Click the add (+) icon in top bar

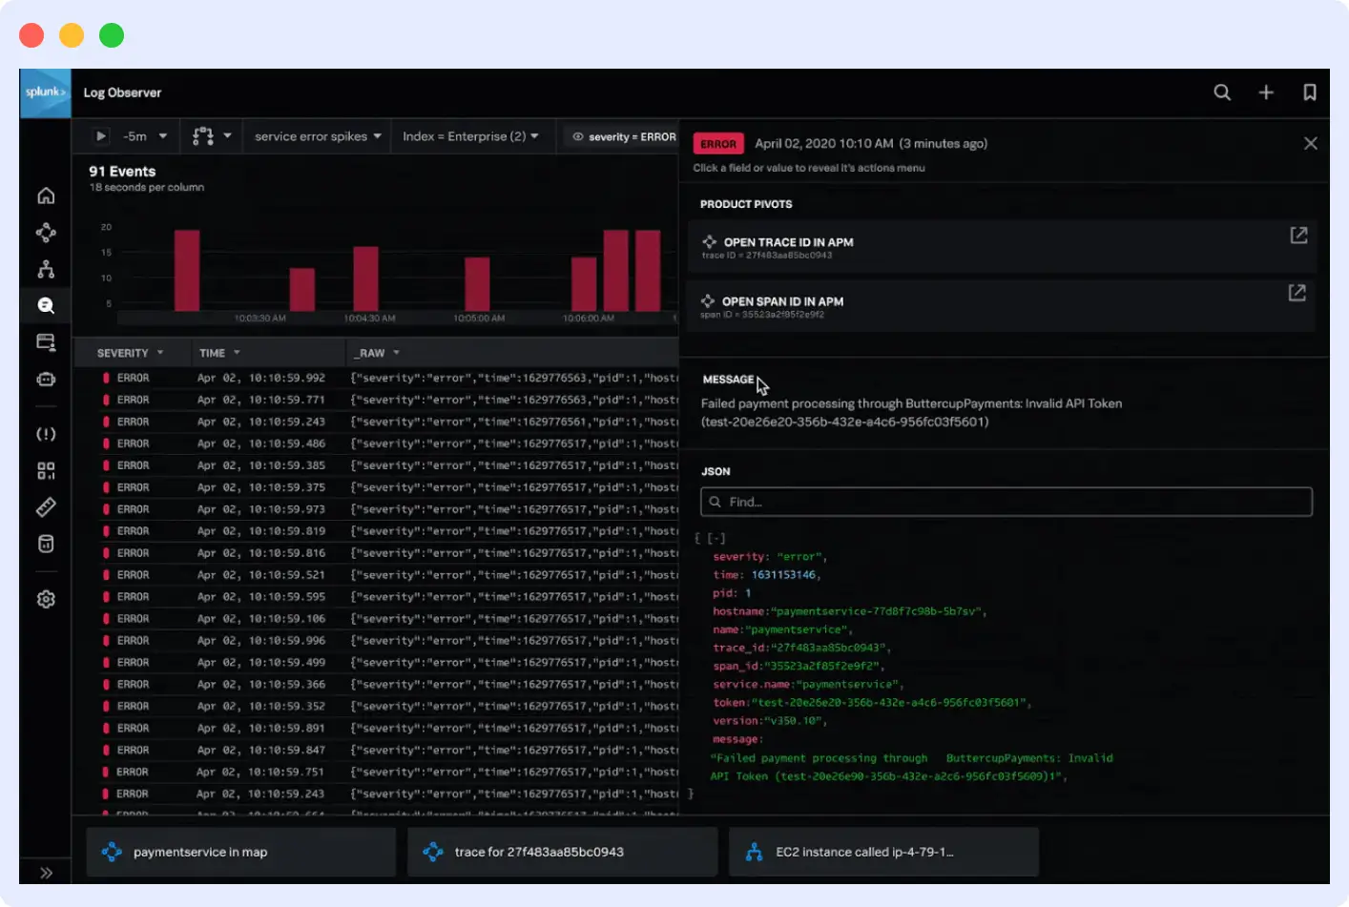[x=1266, y=93]
